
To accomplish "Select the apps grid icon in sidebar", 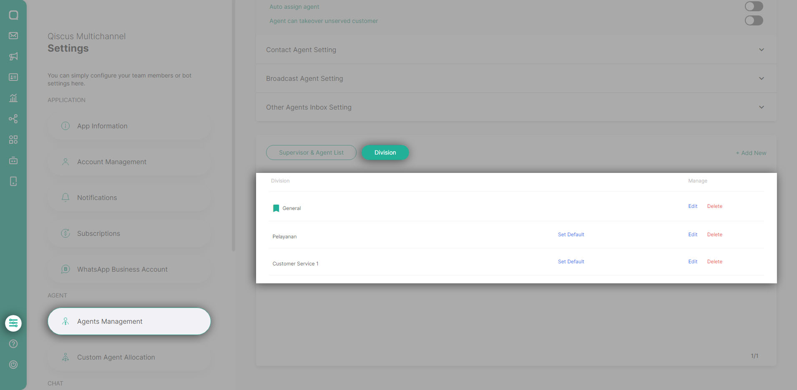I will 13,140.
